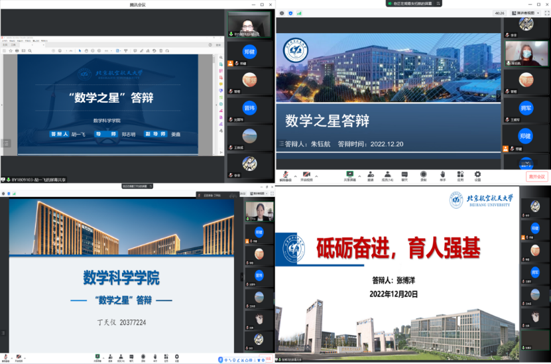Unmute microphone in top-right meeting window
The image size is (551, 364).
pyautogui.click(x=284, y=175)
